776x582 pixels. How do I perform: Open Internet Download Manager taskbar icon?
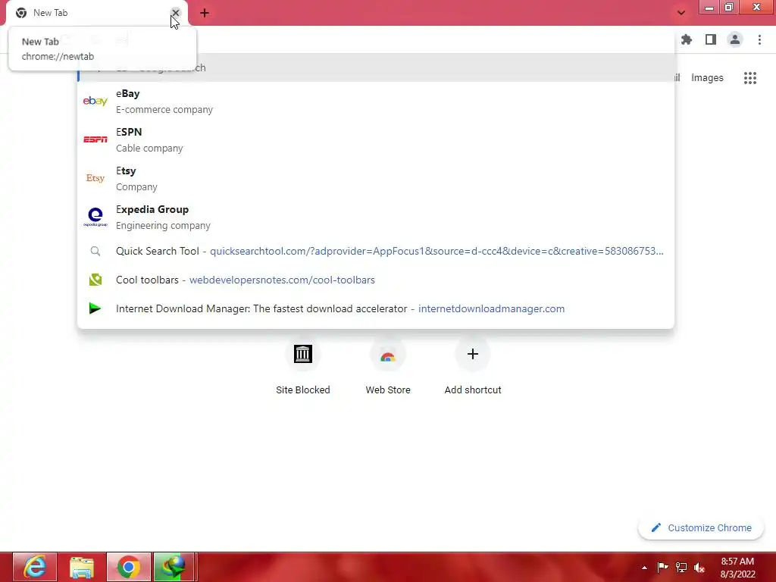[x=174, y=567]
